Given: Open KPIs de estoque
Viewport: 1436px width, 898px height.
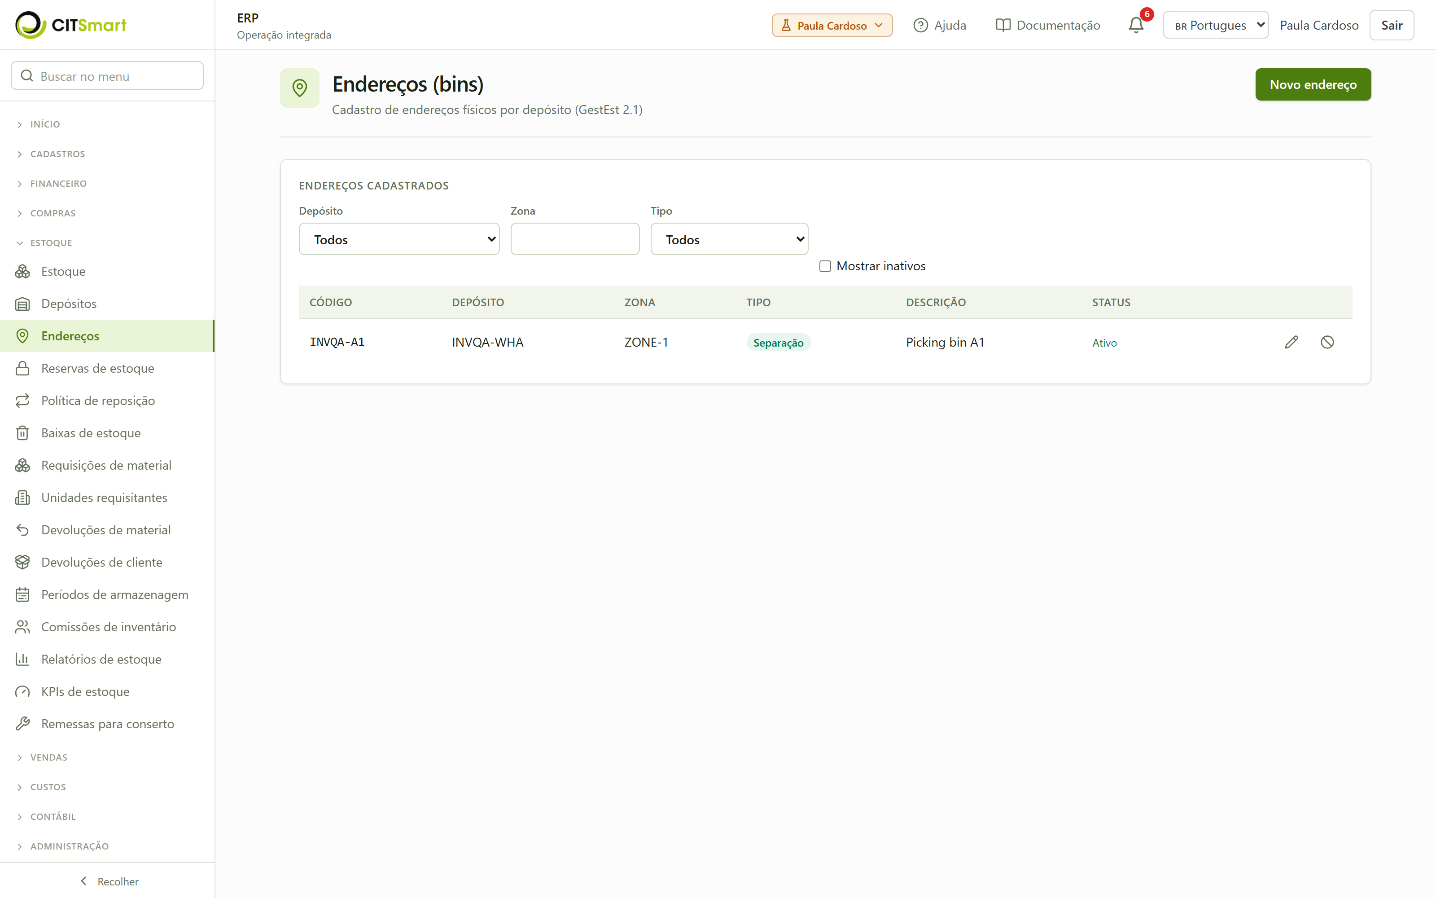Looking at the screenshot, I should 107,691.
